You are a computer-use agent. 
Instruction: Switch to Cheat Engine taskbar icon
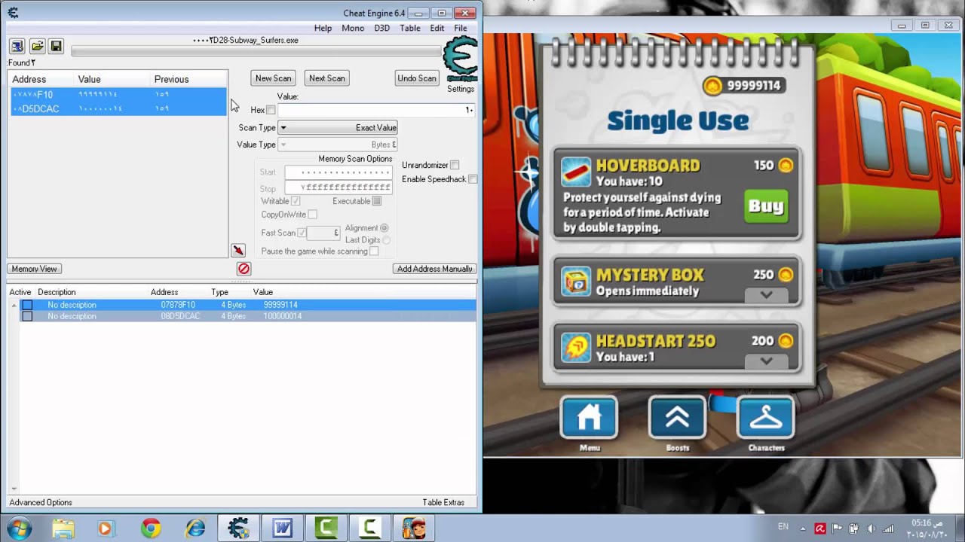click(x=239, y=528)
